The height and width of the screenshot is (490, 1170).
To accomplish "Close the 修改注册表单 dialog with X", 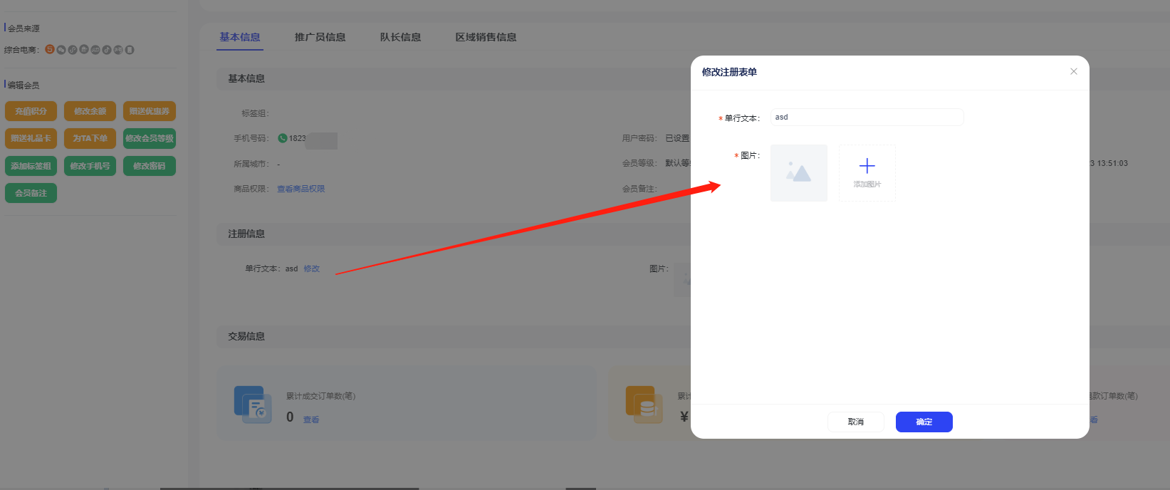I will pos(1073,71).
